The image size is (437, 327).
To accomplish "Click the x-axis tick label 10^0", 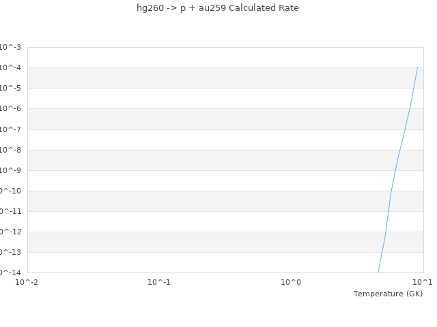I will coord(291,282).
